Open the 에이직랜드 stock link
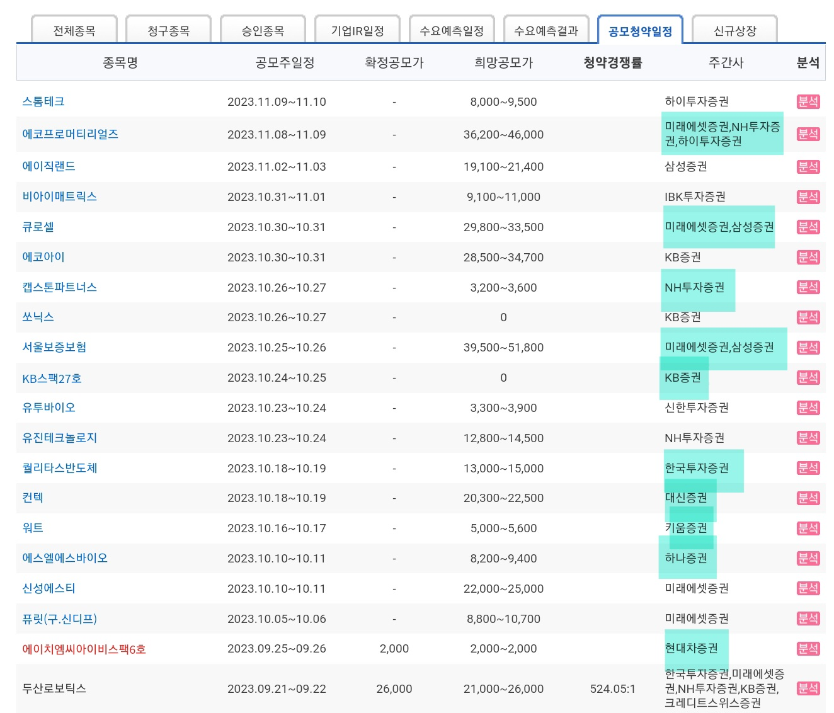This screenshot has width=834, height=713. point(49,166)
